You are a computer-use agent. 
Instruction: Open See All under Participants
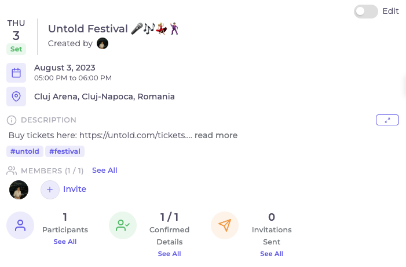pyautogui.click(x=65, y=242)
